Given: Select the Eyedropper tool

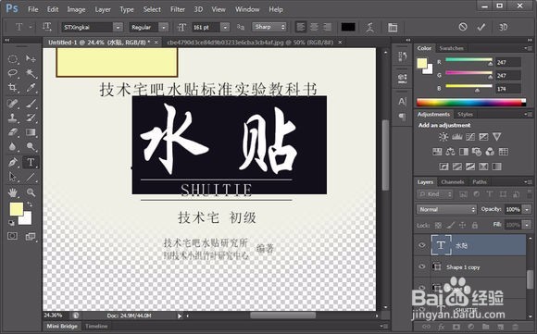Looking at the screenshot, I should [x=31, y=88].
